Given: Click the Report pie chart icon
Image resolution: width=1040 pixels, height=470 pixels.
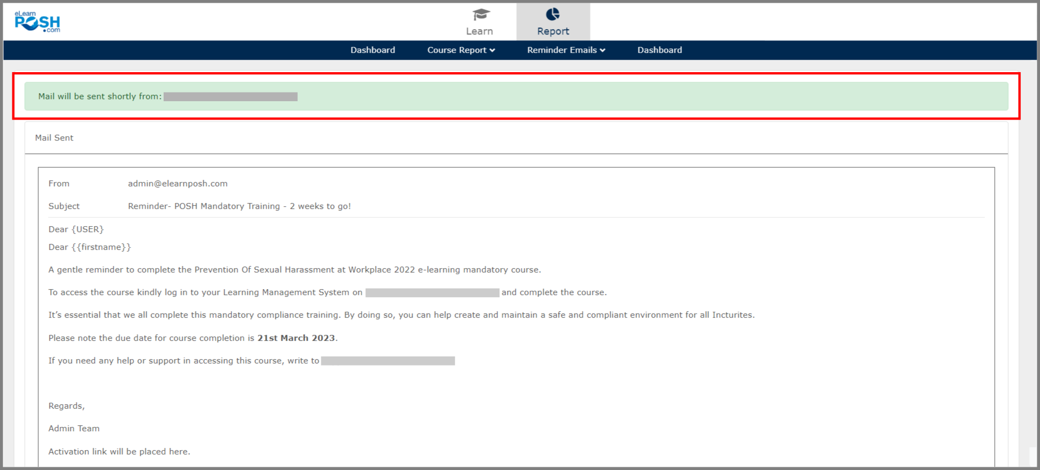Looking at the screenshot, I should pyautogui.click(x=553, y=15).
